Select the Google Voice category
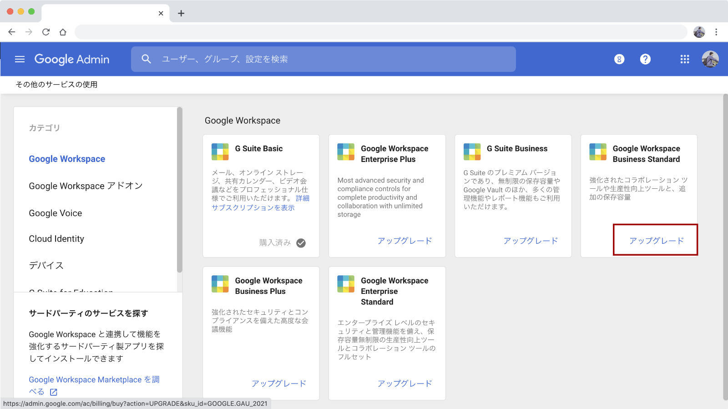 tap(56, 213)
